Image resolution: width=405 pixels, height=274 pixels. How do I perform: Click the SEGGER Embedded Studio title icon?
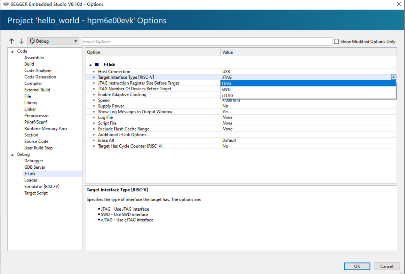[6, 4]
